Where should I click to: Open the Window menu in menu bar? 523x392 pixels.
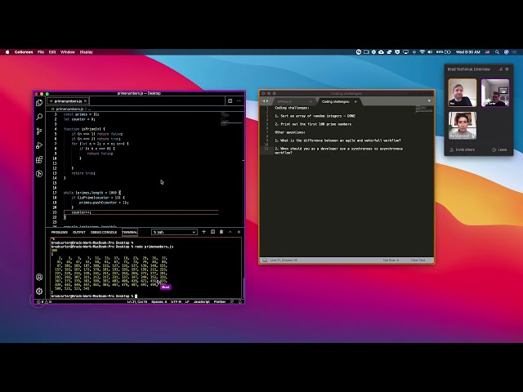[68, 52]
